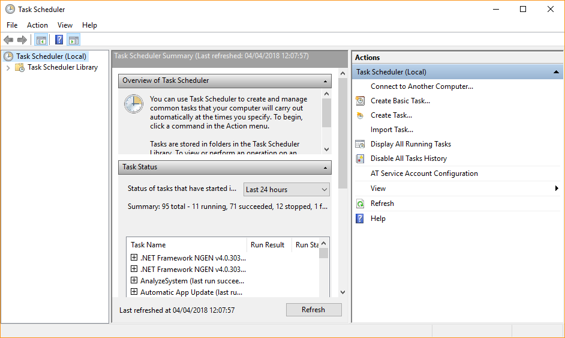
Task: Click the summary pane scroll down arrow
Action: [342, 292]
